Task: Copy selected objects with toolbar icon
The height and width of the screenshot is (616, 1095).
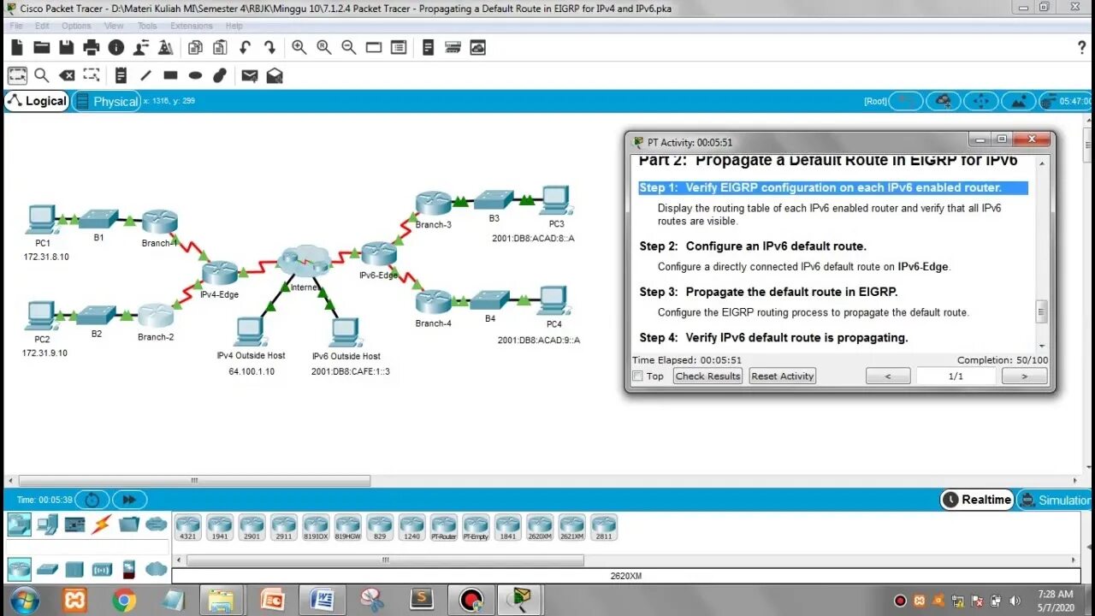Action: [x=195, y=47]
